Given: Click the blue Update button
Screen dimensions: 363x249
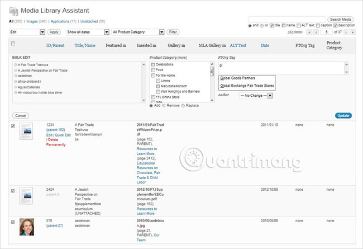Looking at the screenshot, I should tap(343, 115).
